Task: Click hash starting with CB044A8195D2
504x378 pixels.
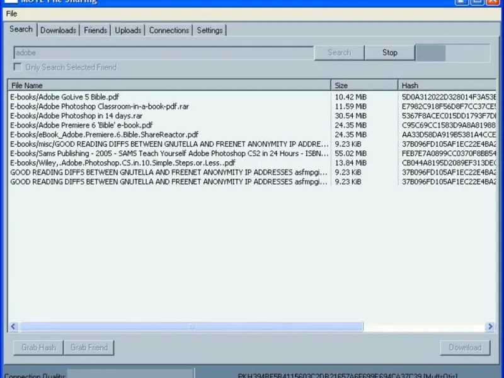Action: pyautogui.click(x=449, y=163)
